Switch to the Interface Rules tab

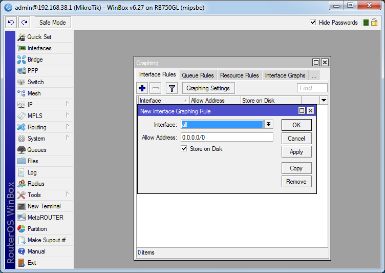[158, 74]
